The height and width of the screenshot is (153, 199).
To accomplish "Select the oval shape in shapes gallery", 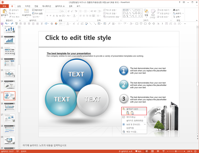I will 139,10.
